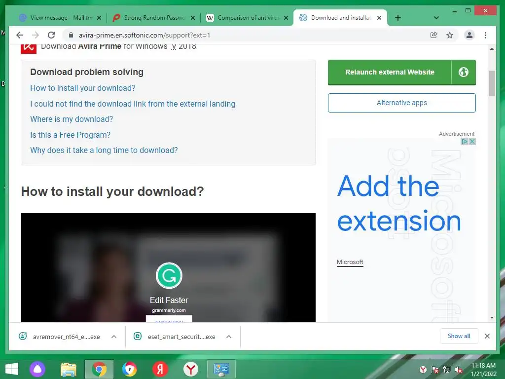Image resolution: width=505 pixels, height=379 pixels.
Task: Click the eset download file icon
Action: pyautogui.click(x=138, y=336)
